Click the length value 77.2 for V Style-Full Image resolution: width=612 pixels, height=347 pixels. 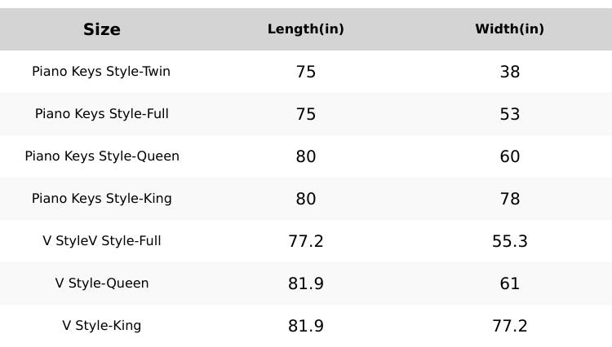tap(306, 241)
